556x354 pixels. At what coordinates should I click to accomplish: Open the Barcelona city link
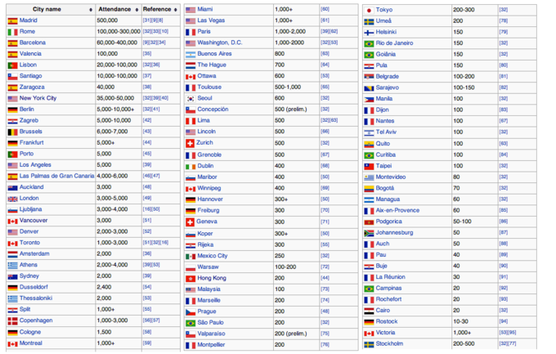(x=33, y=43)
